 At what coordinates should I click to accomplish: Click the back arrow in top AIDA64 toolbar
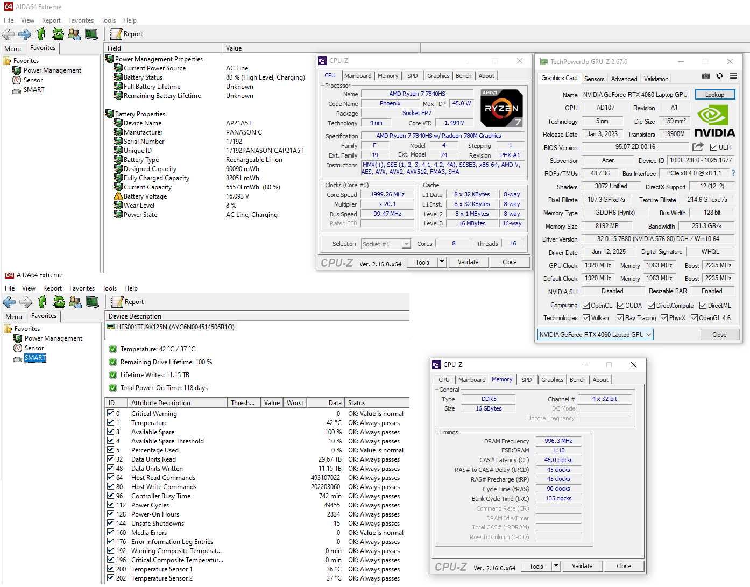coord(8,34)
